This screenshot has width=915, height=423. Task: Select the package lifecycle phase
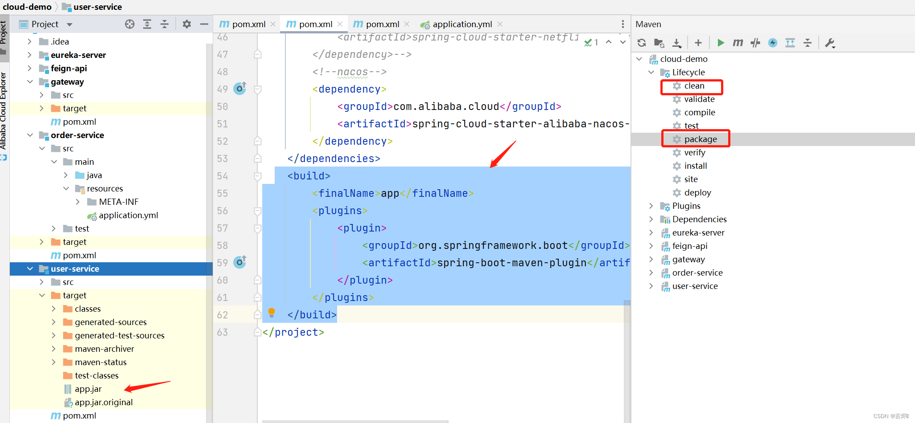pyautogui.click(x=701, y=139)
